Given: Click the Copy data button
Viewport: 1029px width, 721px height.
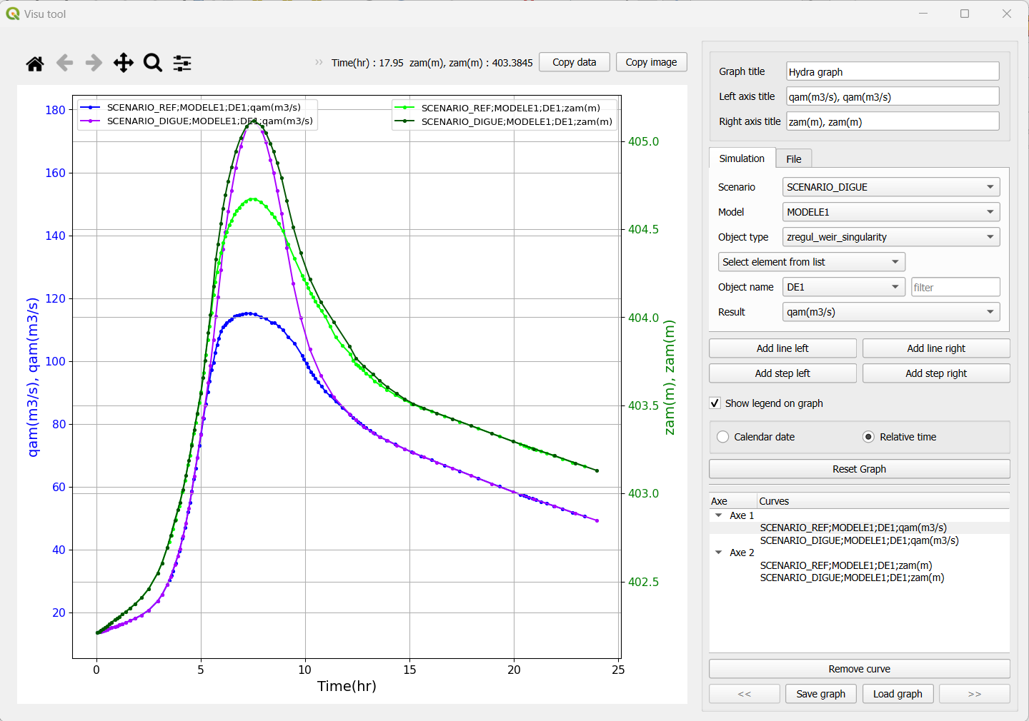Looking at the screenshot, I should point(575,62).
